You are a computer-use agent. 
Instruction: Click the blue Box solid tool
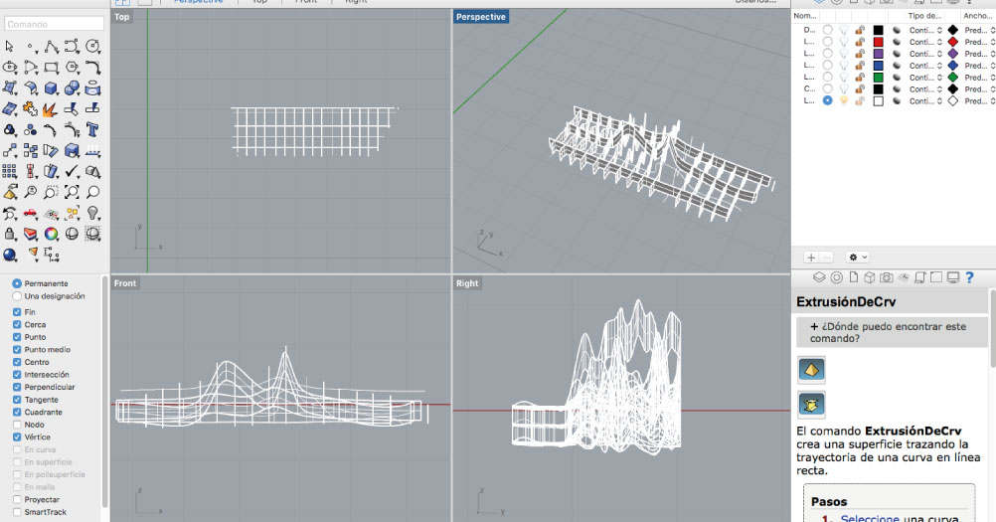click(x=52, y=88)
